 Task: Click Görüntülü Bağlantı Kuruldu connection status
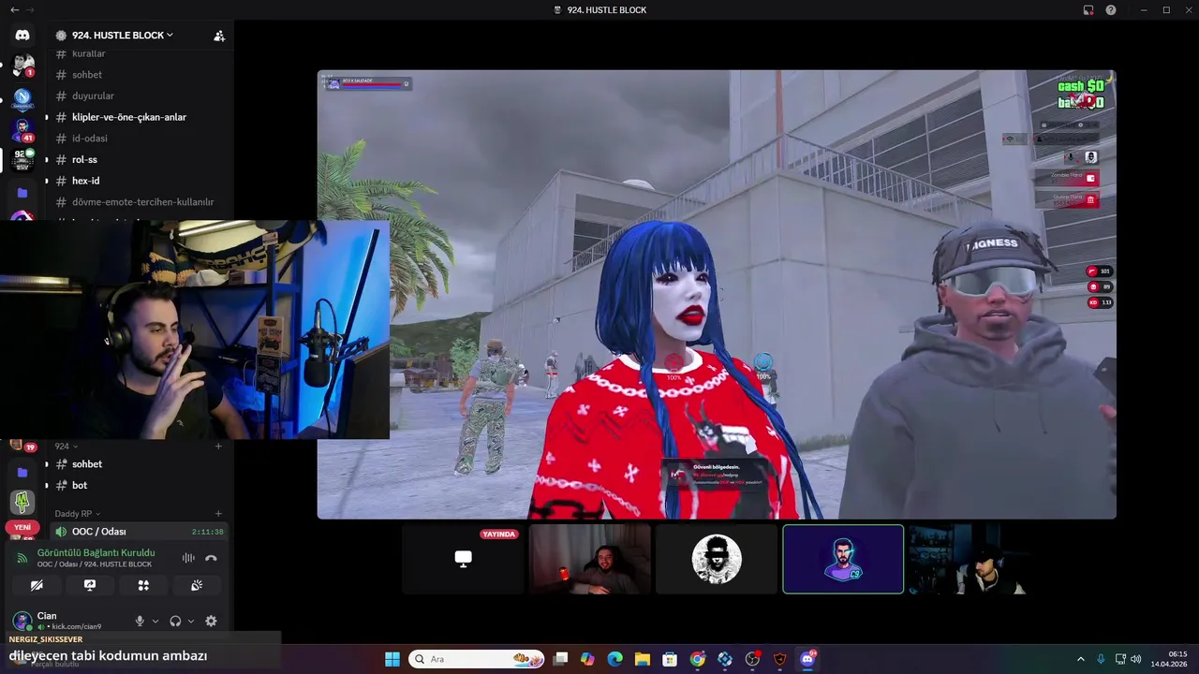coord(96,552)
